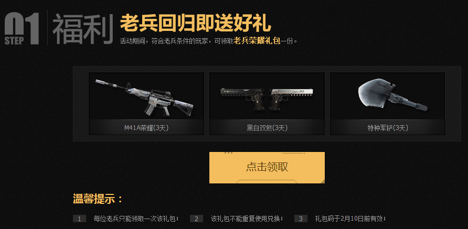Viewport: 468px width, 229px height.
Task: Open the highlighted 老兵荣耀礼包 link
Action: pos(257,41)
